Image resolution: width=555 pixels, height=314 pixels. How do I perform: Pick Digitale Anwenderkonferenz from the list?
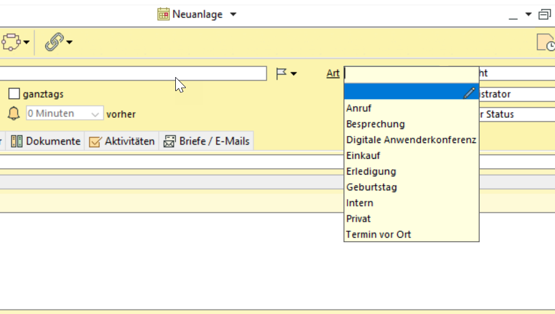(411, 139)
